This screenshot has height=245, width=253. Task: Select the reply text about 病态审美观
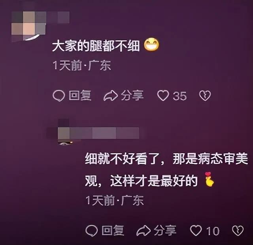pos(166,170)
